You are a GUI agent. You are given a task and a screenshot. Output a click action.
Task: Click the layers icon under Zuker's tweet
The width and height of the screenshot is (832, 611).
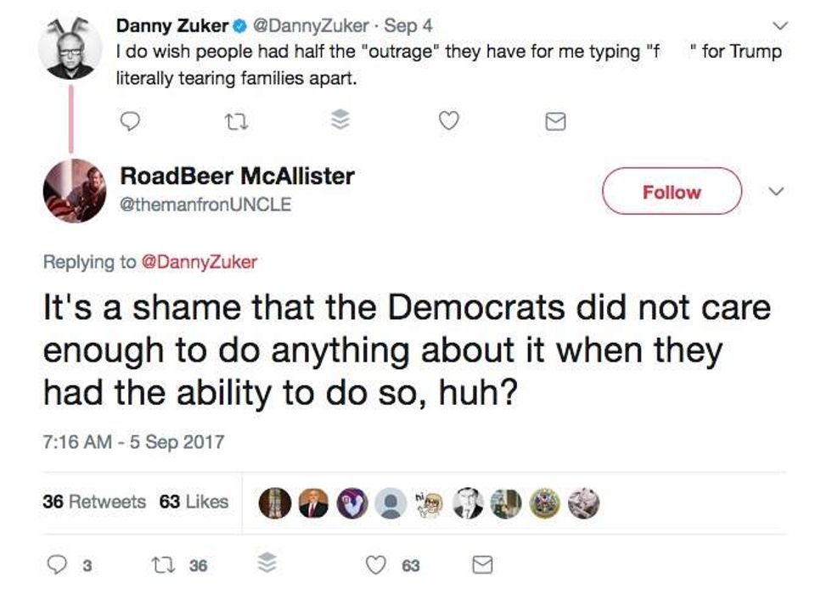coord(340,122)
